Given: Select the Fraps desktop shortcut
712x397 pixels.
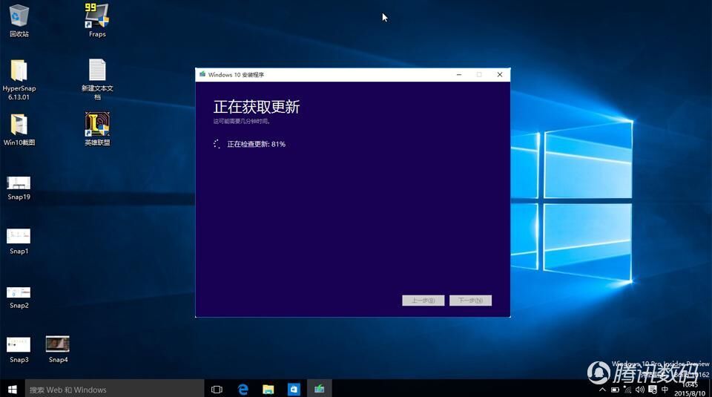Looking at the screenshot, I should tap(97, 16).
